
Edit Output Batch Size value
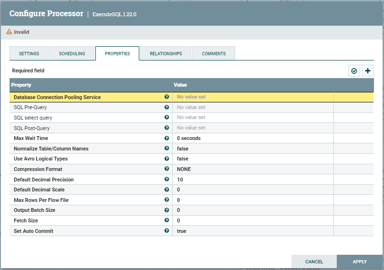click(x=253, y=210)
